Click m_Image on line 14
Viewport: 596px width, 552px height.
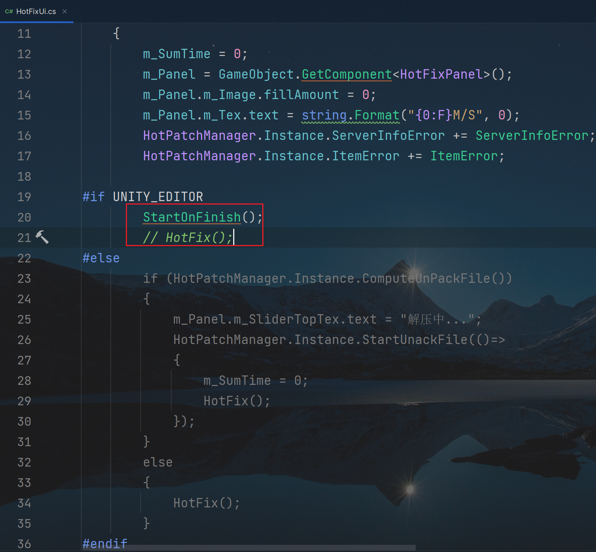pos(229,95)
